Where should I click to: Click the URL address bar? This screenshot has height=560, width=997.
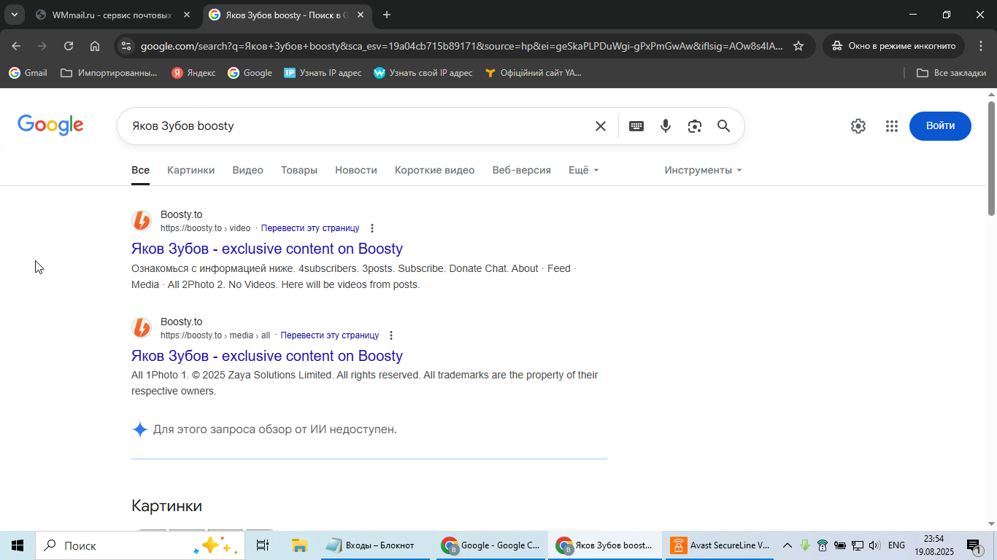coord(461,46)
